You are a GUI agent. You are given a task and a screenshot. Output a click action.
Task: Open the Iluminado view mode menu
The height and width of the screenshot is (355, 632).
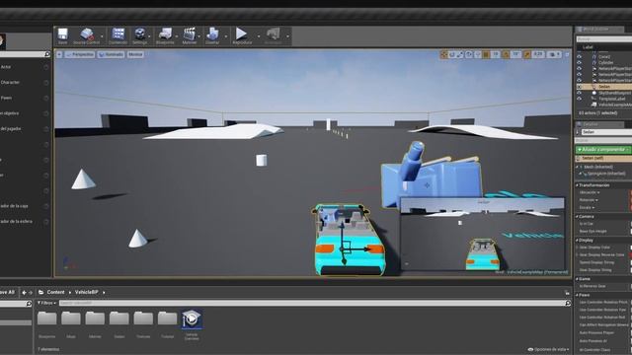(x=112, y=54)
